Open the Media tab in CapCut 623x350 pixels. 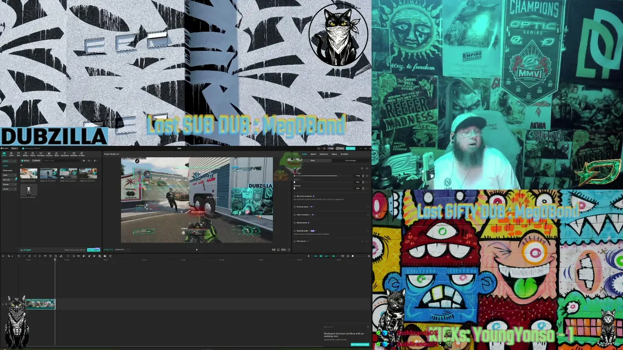pyautogui.click(x=4, y=154)
